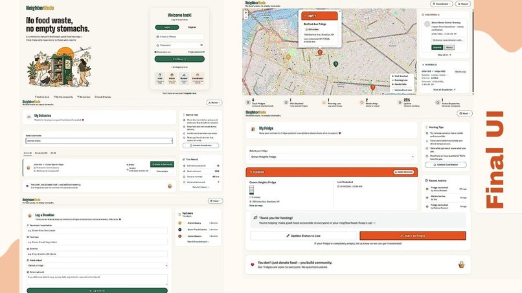Select the Host role card on login
Image resolution: width=522 pixels, height=293 pixels.
[x=160, y=78]
